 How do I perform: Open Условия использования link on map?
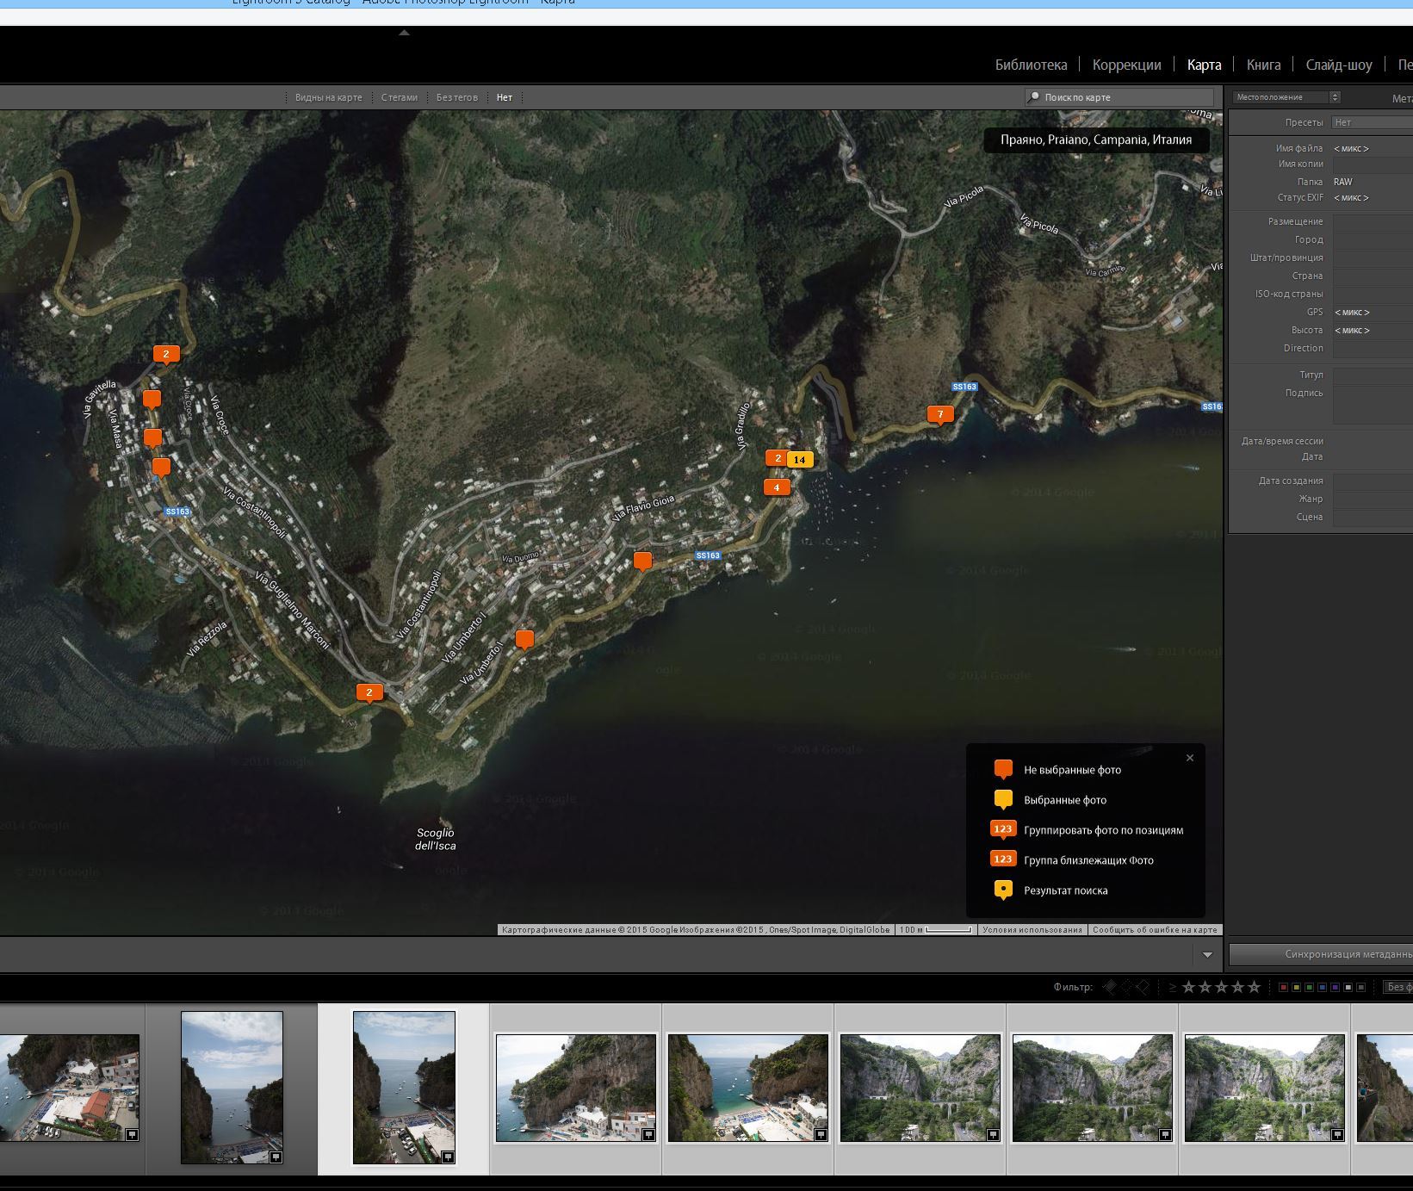(1032, 930)
